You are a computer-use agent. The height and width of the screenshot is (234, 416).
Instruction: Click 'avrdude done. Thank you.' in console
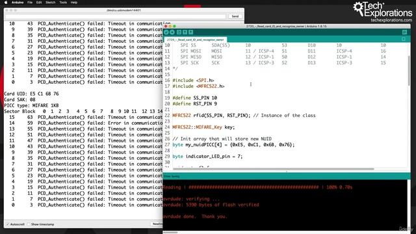point(195,216)
